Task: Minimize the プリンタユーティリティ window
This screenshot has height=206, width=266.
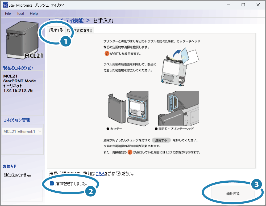Action: tap(229, 5)
